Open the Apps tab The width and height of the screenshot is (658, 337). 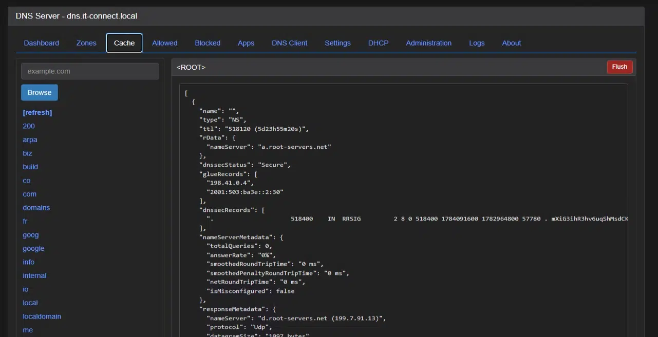(x=246, y=43)
